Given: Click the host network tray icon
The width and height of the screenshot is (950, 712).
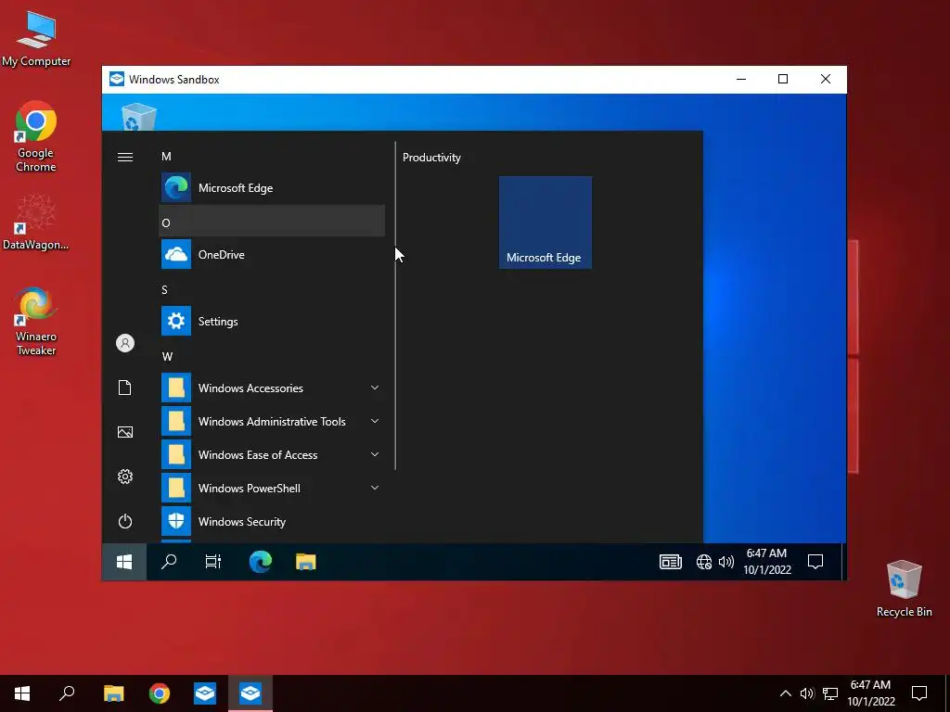Looking at the screenshot, I should click(830, 693).
